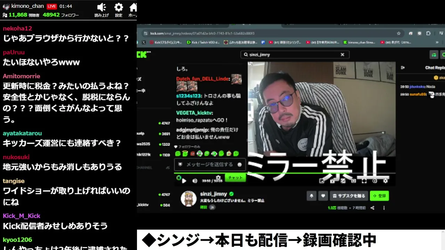Open Amitomorrie's username in chat
This screenshot has height=250, width=445.
[x=22, y=76]
